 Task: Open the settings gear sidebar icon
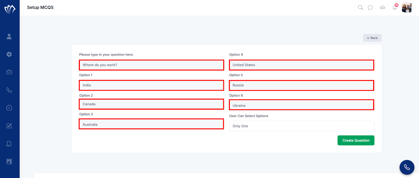click(9, 54)
